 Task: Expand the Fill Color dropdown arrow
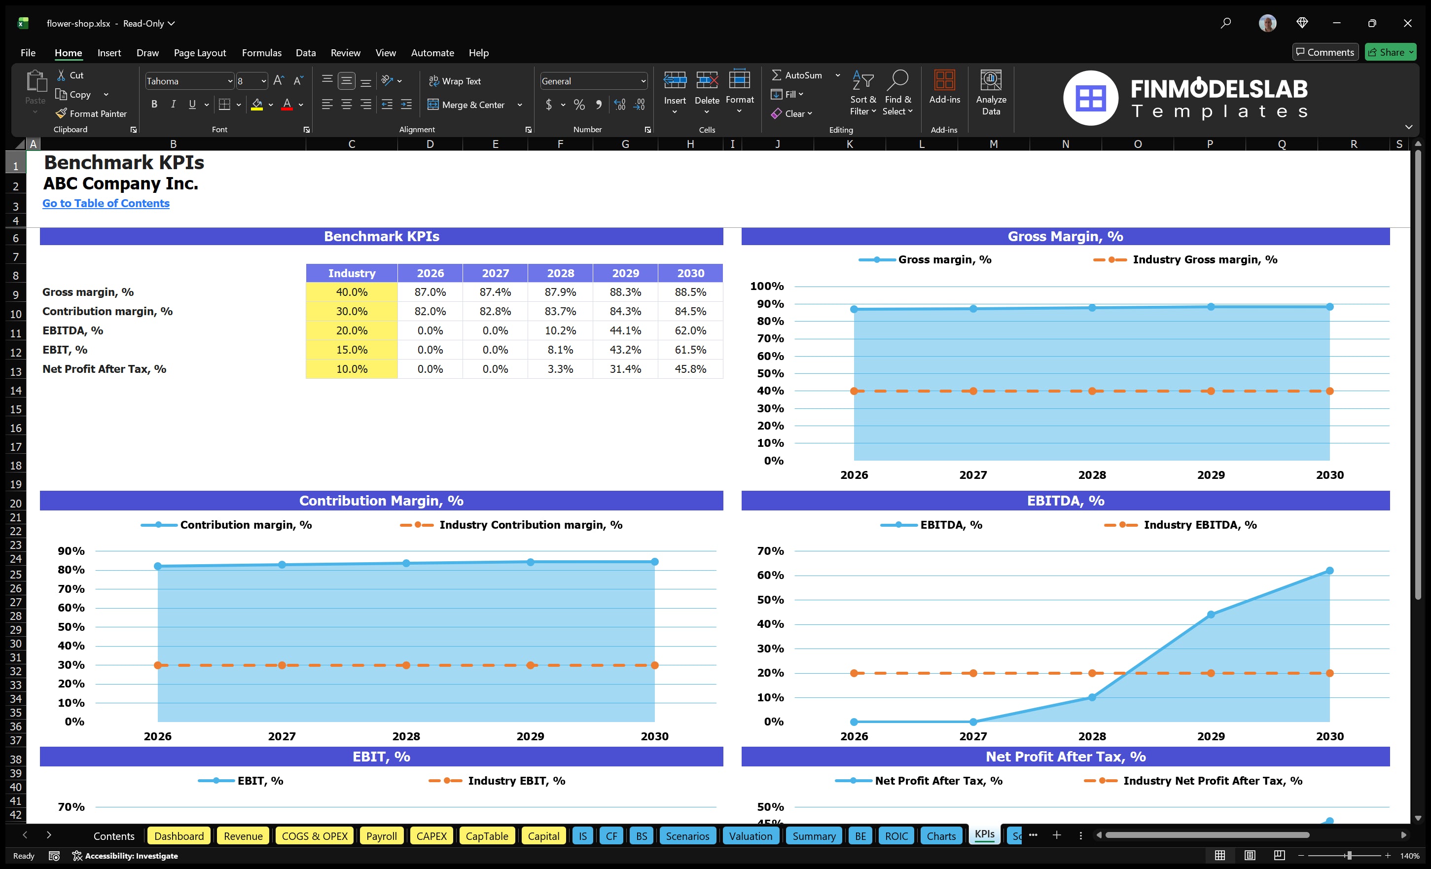pyautogui.click(x=271, y=105)
